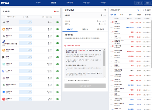Image resolution: width=152 pixels, height=110 pixels.
Task: Open the 고객센터 top menu
Action: pos(103,3)
